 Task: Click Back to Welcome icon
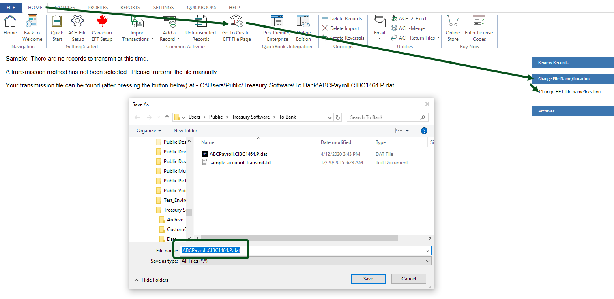tap(32, 21)
